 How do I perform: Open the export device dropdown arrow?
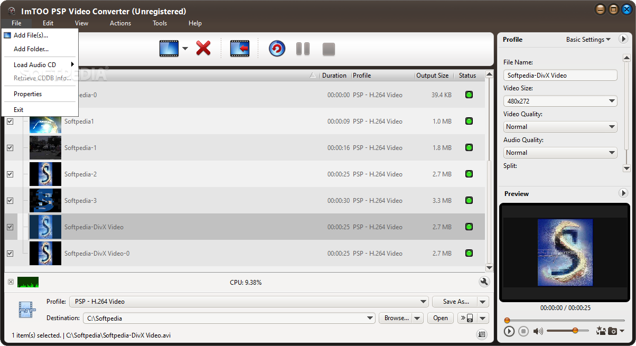(x=483, y=318)
